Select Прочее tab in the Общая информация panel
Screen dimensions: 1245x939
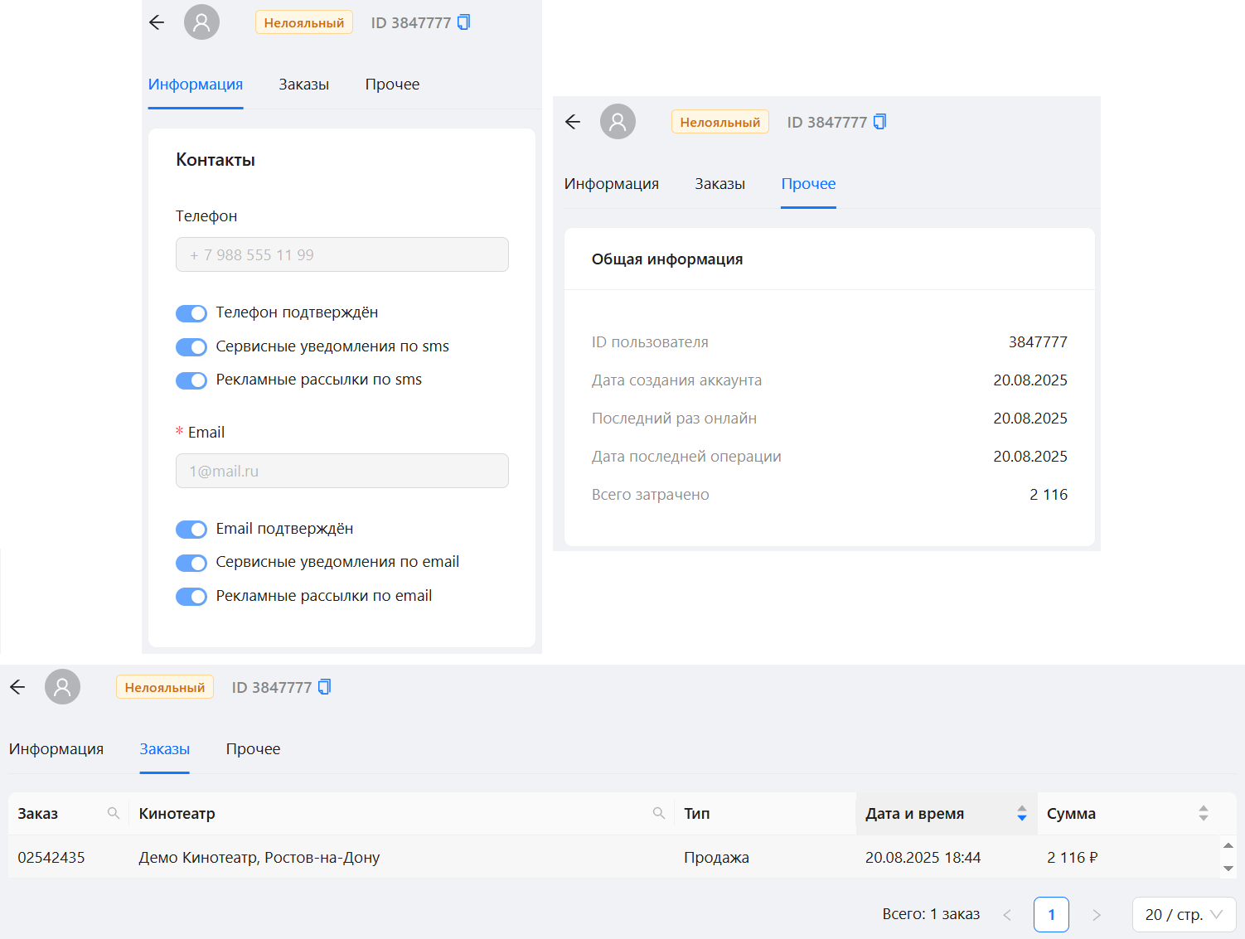pos(808,184)
